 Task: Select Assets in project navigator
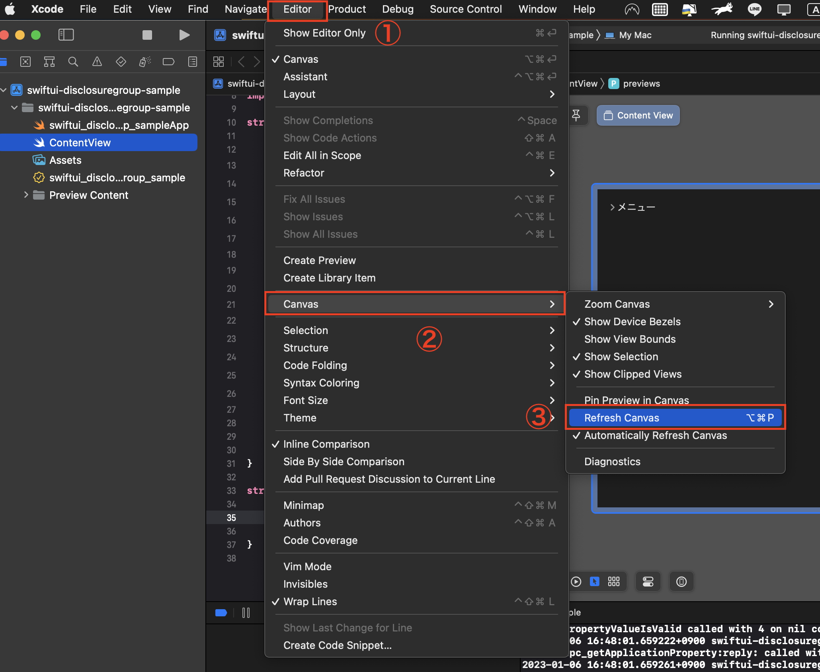(65, 160)
